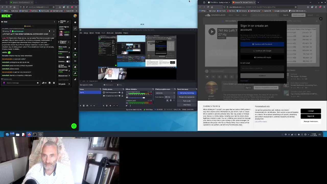Screen dimensions: 327x184
Task: Open List of Partners link in cookie banner
Action: point(261,122)
